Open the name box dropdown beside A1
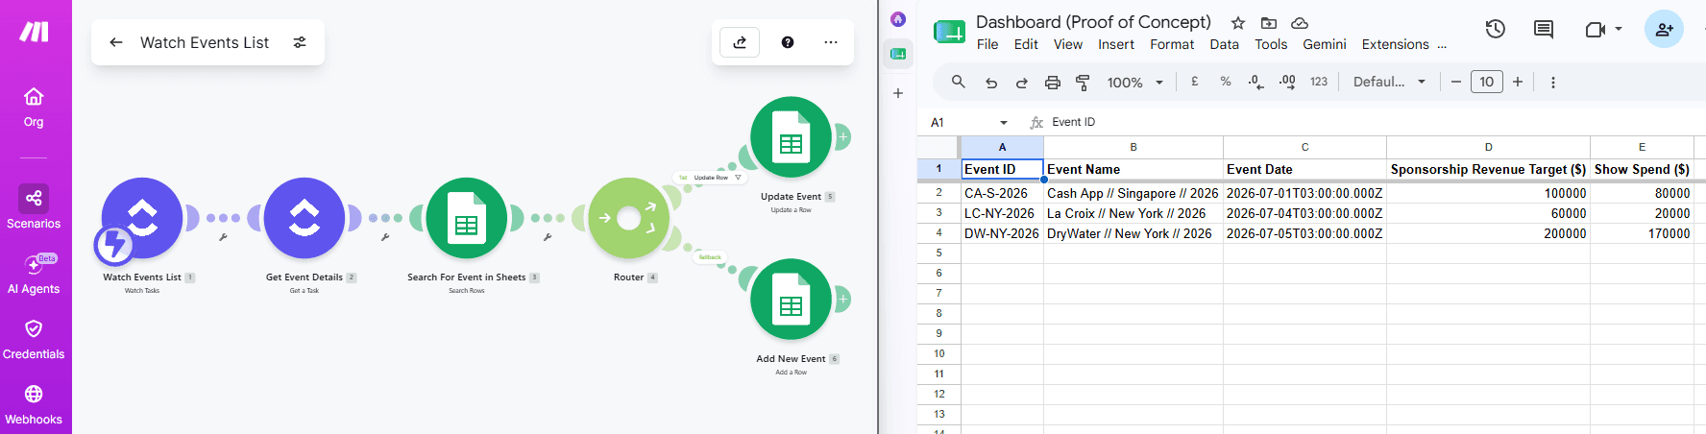Viewport: 1706px width, 434px height. [1004, 122]
